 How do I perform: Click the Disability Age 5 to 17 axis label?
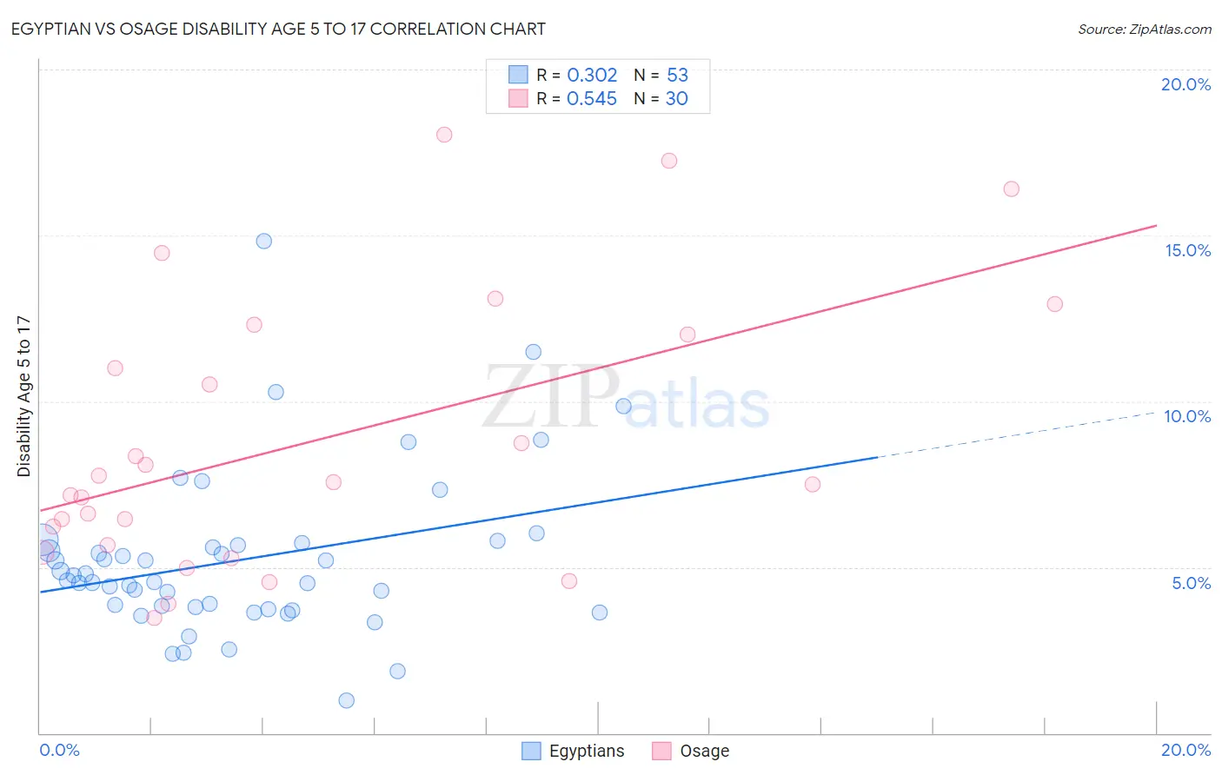23,396
